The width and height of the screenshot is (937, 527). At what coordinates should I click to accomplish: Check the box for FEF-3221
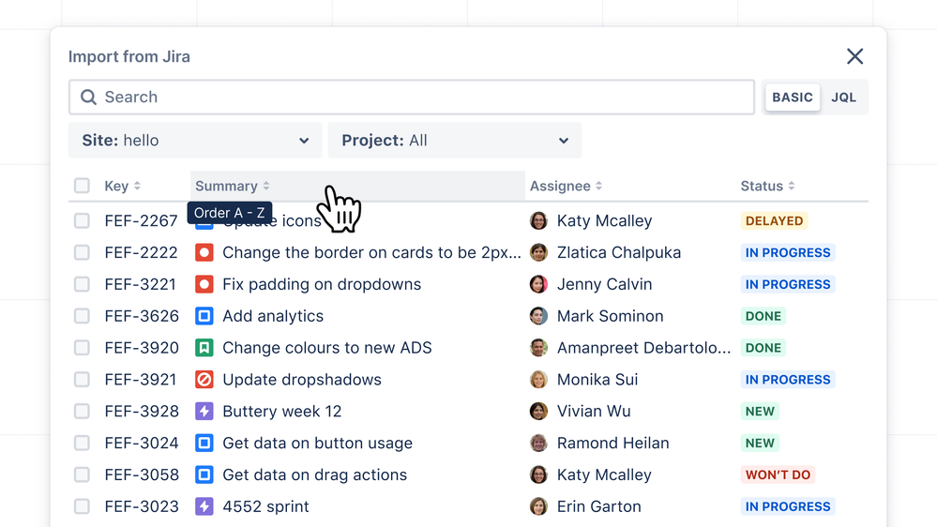tap(82, 284)
